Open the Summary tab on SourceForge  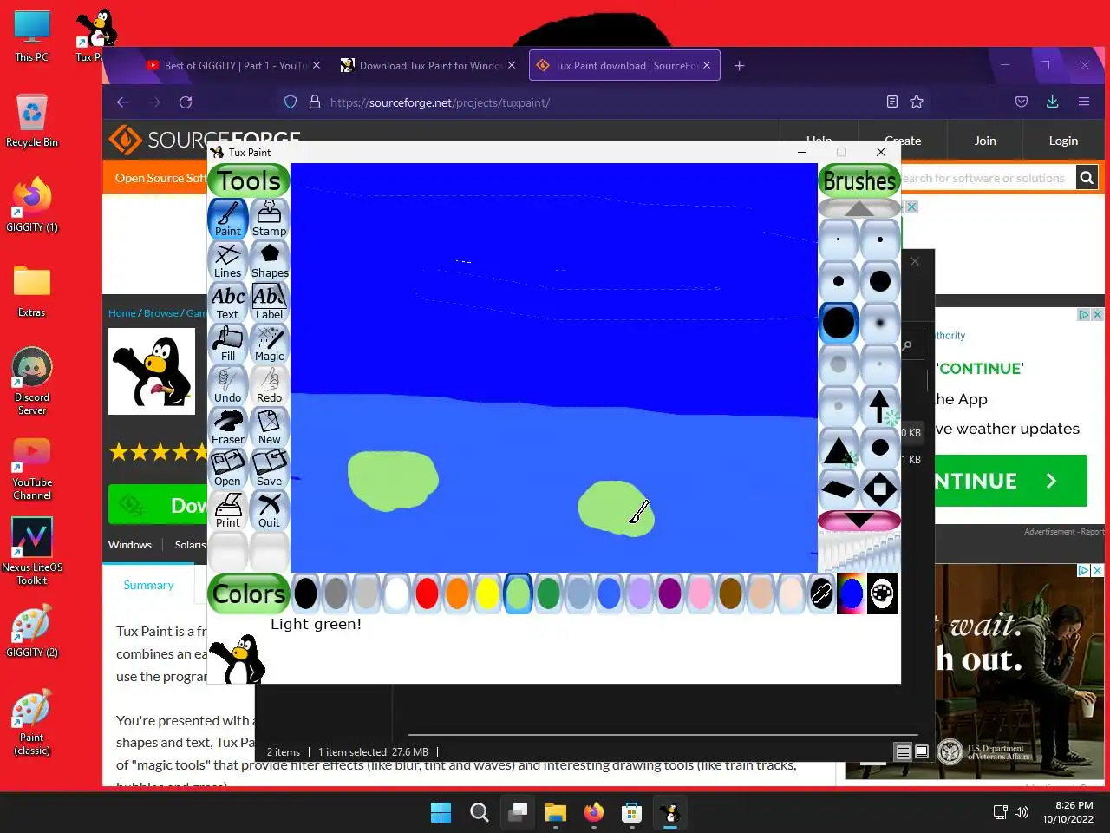(148, 586)
